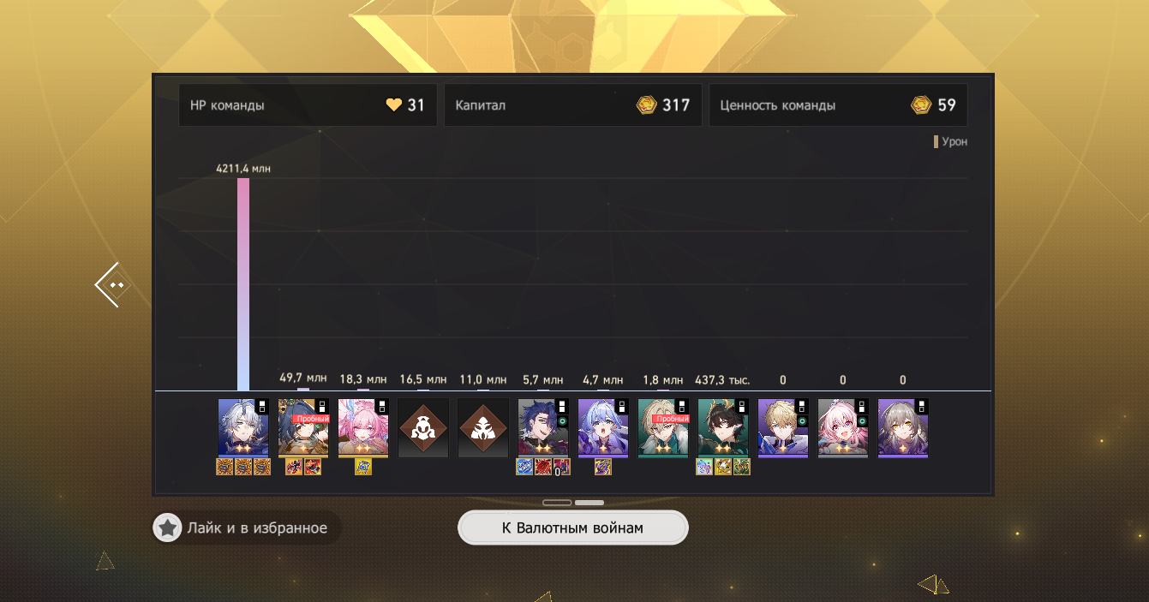Click the heart icon in HP команды

(x=393, y=105)
